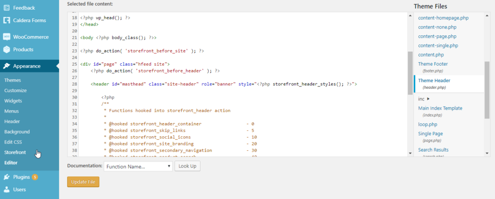Open content.php theme file

point(431,55)
